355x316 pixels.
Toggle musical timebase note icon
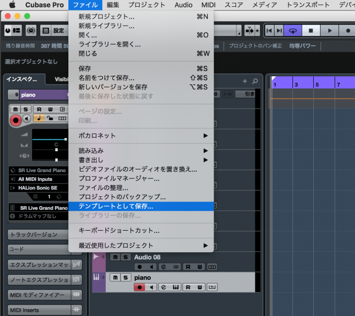coord(39,118)
